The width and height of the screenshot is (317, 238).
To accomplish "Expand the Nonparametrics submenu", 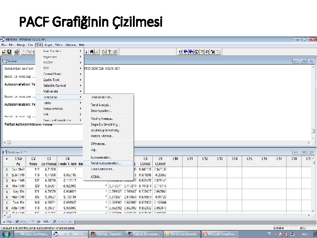I will [x=59, y=109].
